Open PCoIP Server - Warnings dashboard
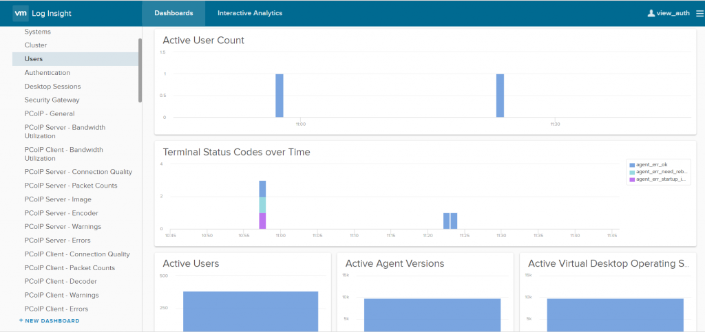 pyautogui.click(x=63, y=227)
